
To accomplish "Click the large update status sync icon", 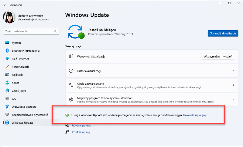I will click(x=76, y=32).
